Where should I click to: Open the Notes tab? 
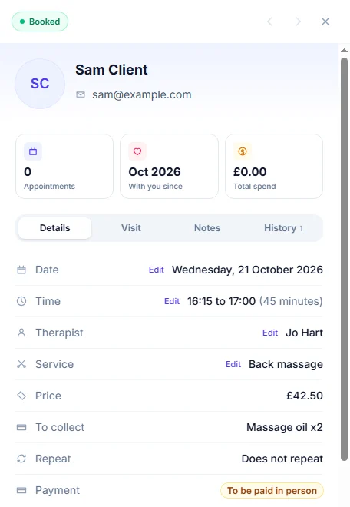click(x=207, y=228)
